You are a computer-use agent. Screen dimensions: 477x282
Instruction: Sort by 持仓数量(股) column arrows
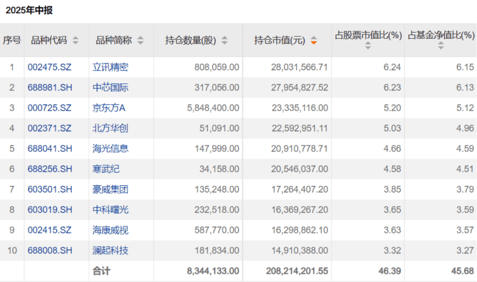[224, 40]
